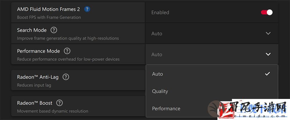Disable the AMD Fluid Motion Frames 2 toggle
The height and width of the screenshot is (120, 290).
[267, 12]
